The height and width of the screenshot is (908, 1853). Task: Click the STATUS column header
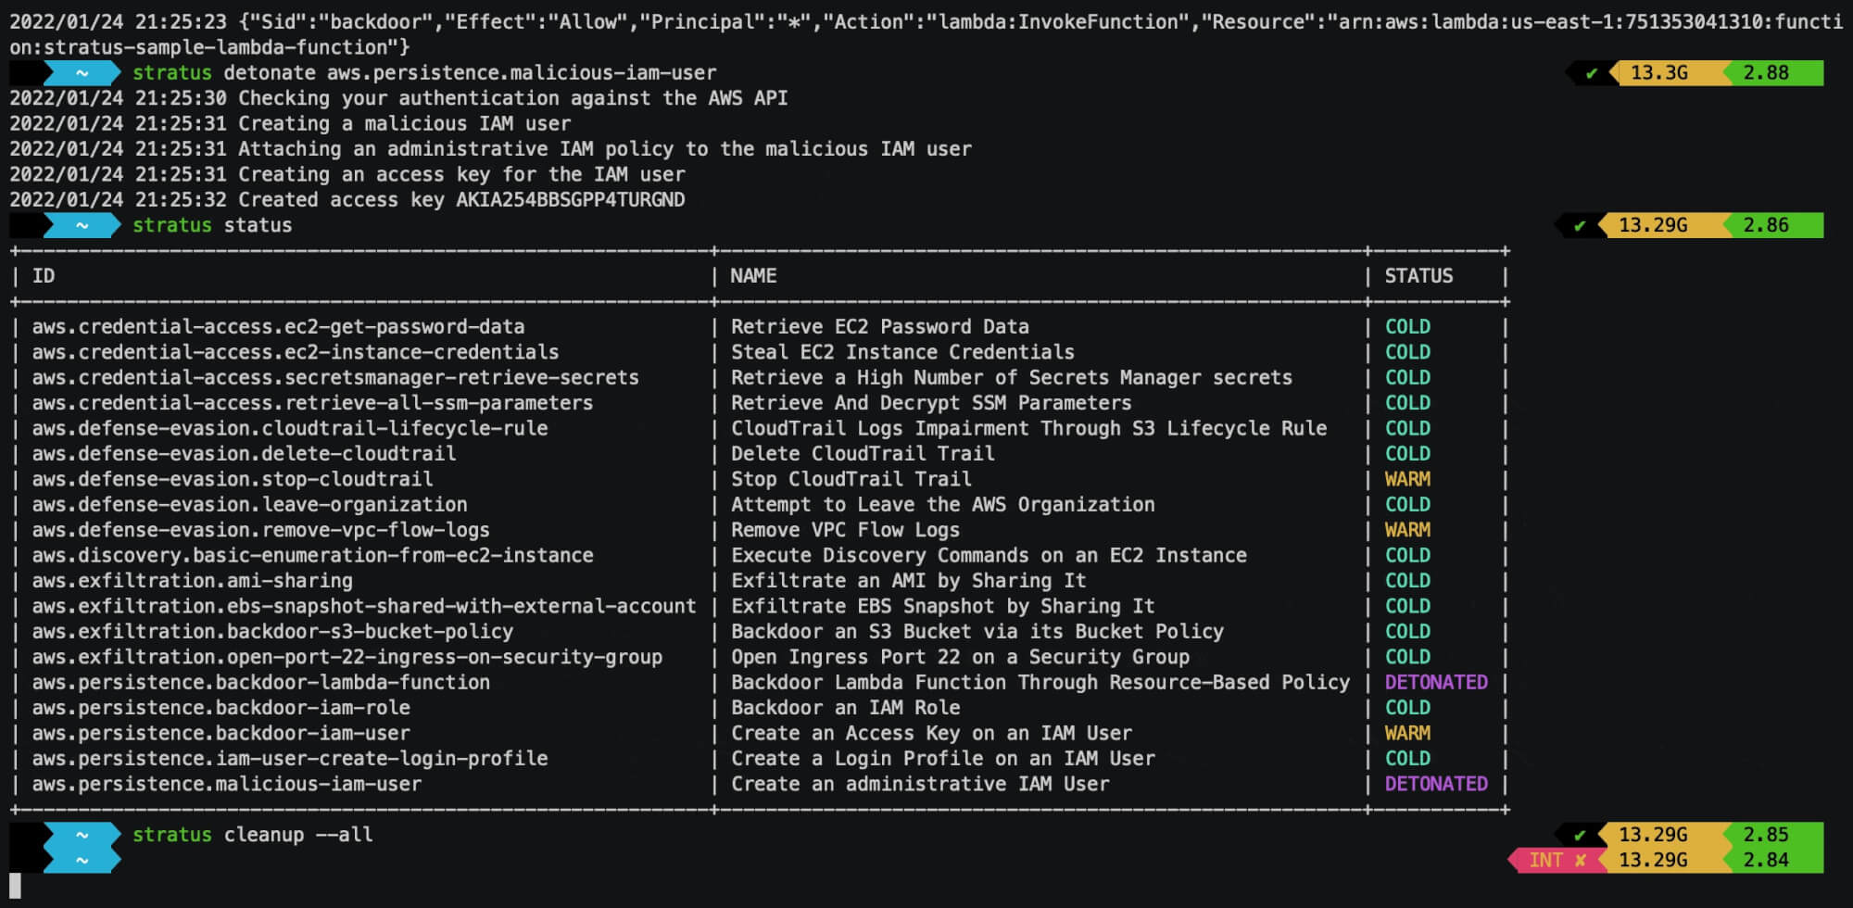[1418, 276]
